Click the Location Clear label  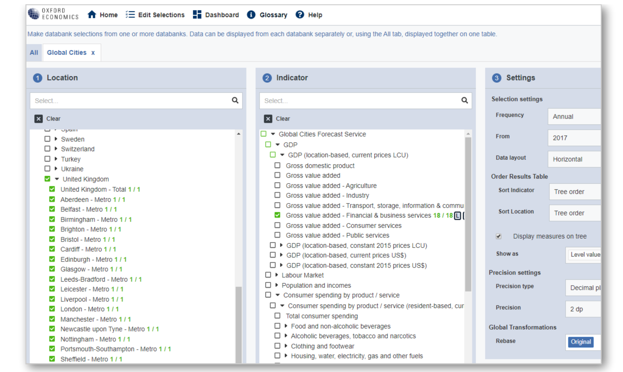[53, 119]
